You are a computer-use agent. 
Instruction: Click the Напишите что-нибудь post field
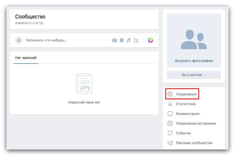tap(47, 40)
